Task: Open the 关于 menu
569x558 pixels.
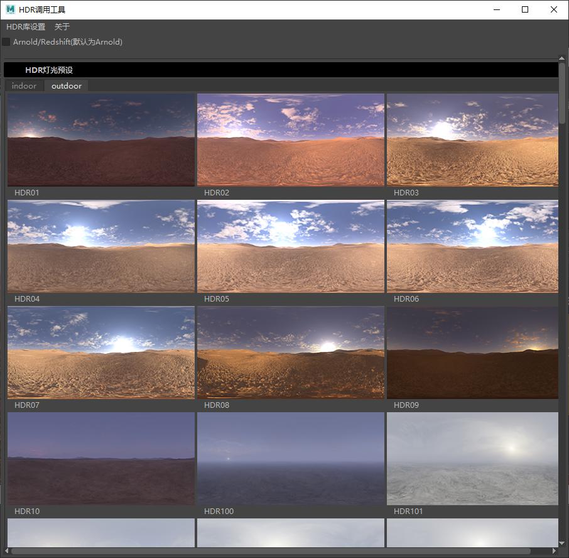Action: (x=62, y=27)
